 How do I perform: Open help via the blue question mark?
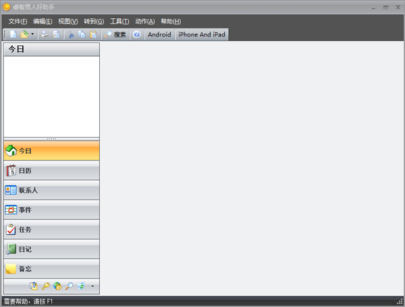pyautogui.click(x=136, y=34)
